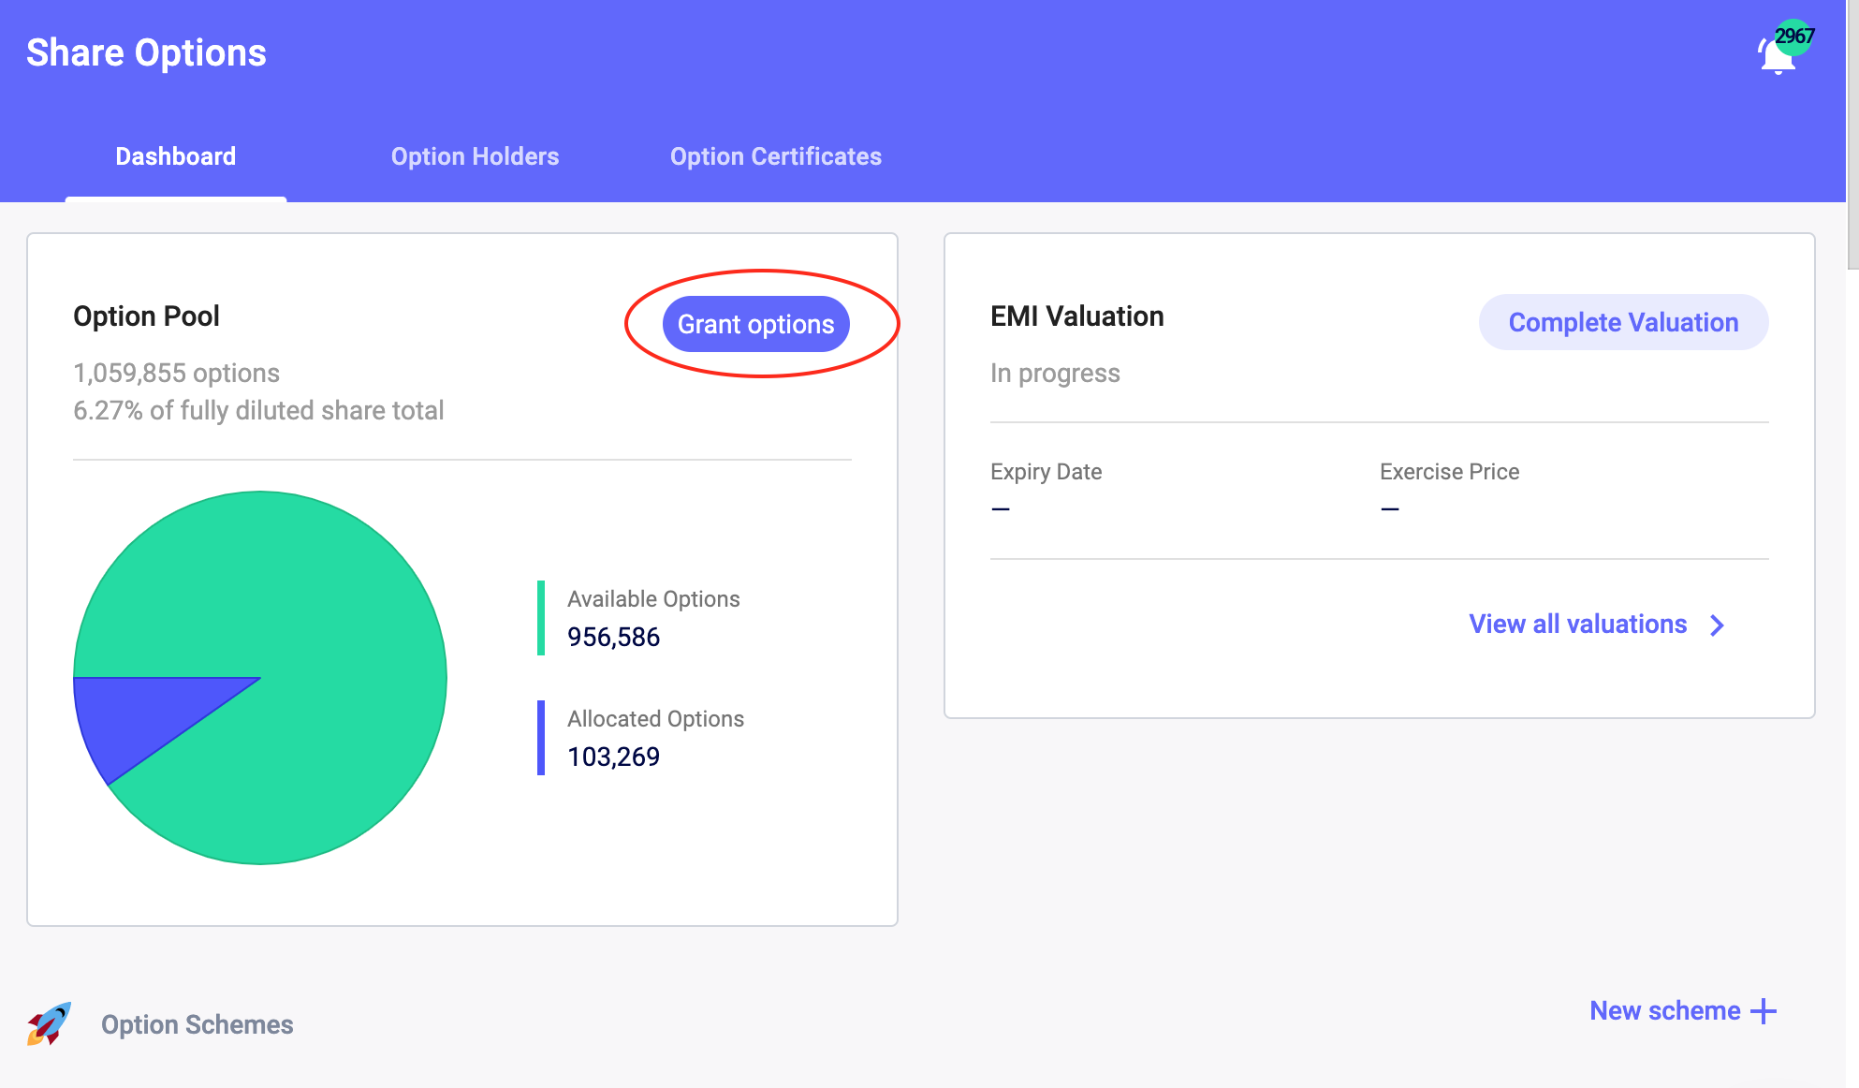Click the rocket icon beside Option Schemes
The image size is (1859, 1088).
(x=49, y=1023)
